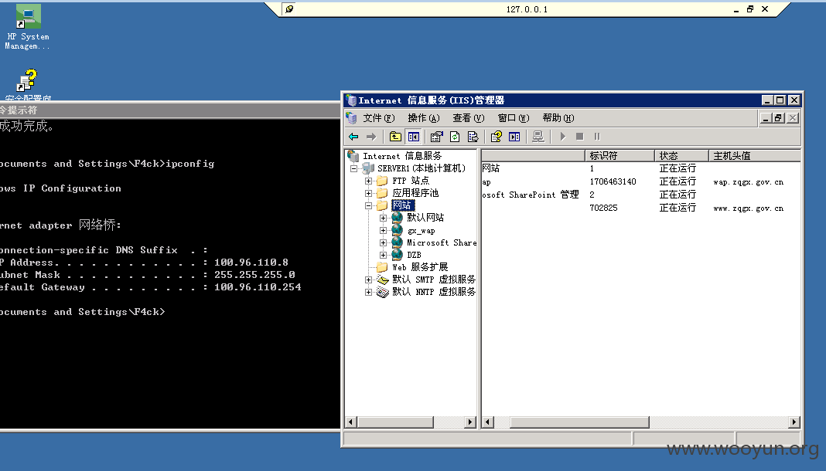Click the gx_wap globe site icon
The height and width of the screenshot is (471, 826).
[x=398, y=230]
